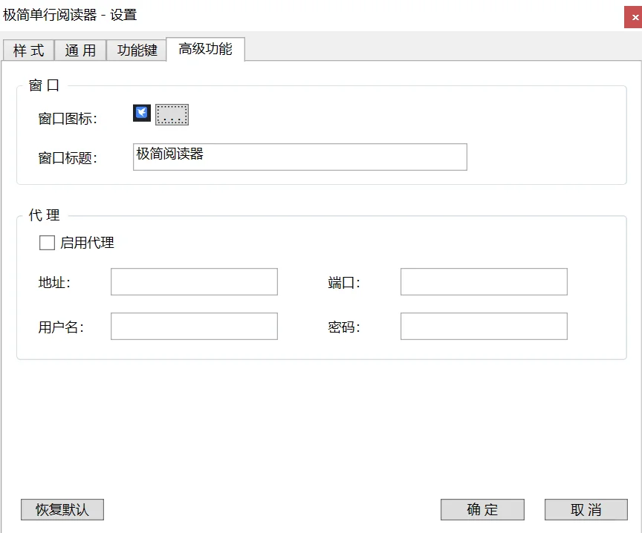Focus the 用户名 input field
Screen dimensions: 642x533
pos(194,327)
